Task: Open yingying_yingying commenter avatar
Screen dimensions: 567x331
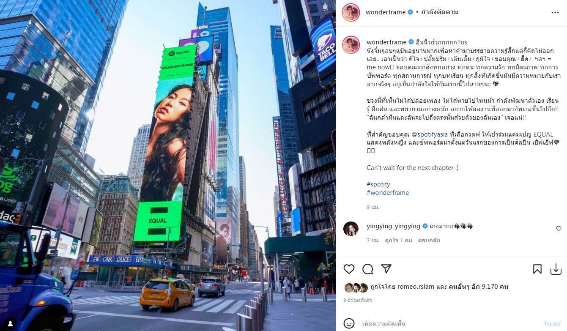Action: [x=351, y=229]
